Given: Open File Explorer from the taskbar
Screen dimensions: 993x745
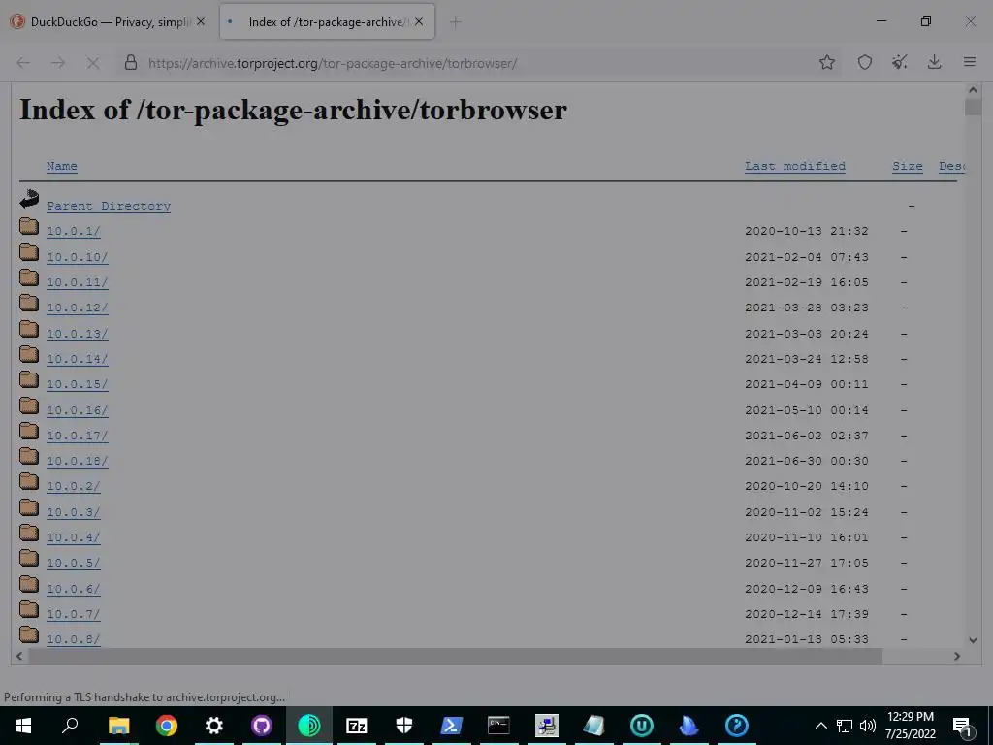Looking at the screenshot, I should tap(118, 726).
